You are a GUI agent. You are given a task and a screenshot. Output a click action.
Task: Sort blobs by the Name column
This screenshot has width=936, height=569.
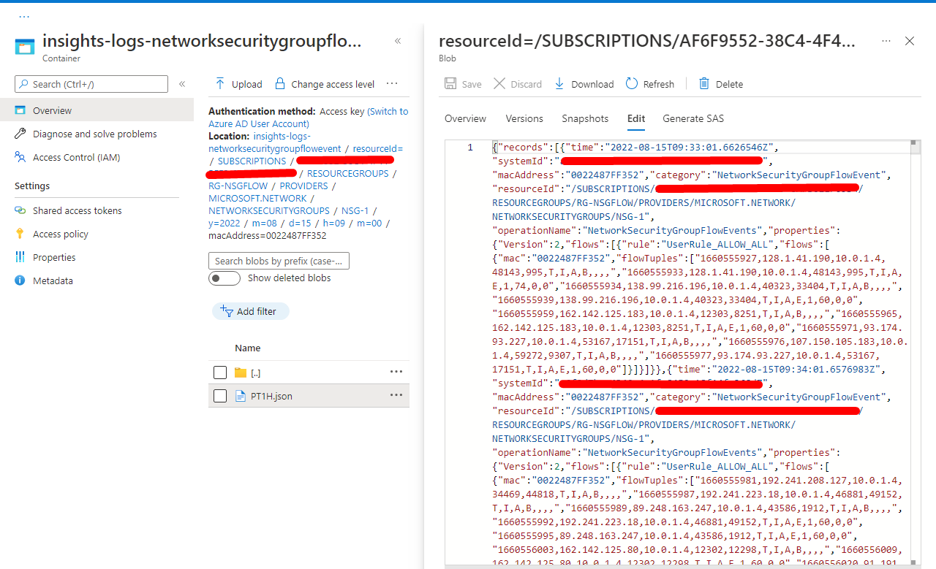248,348
